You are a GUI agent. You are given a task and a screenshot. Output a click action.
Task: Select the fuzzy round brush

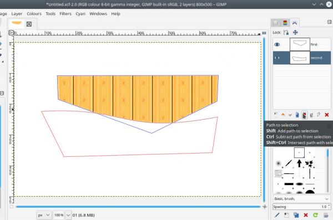pyautogui.click(x=278, y=163)
